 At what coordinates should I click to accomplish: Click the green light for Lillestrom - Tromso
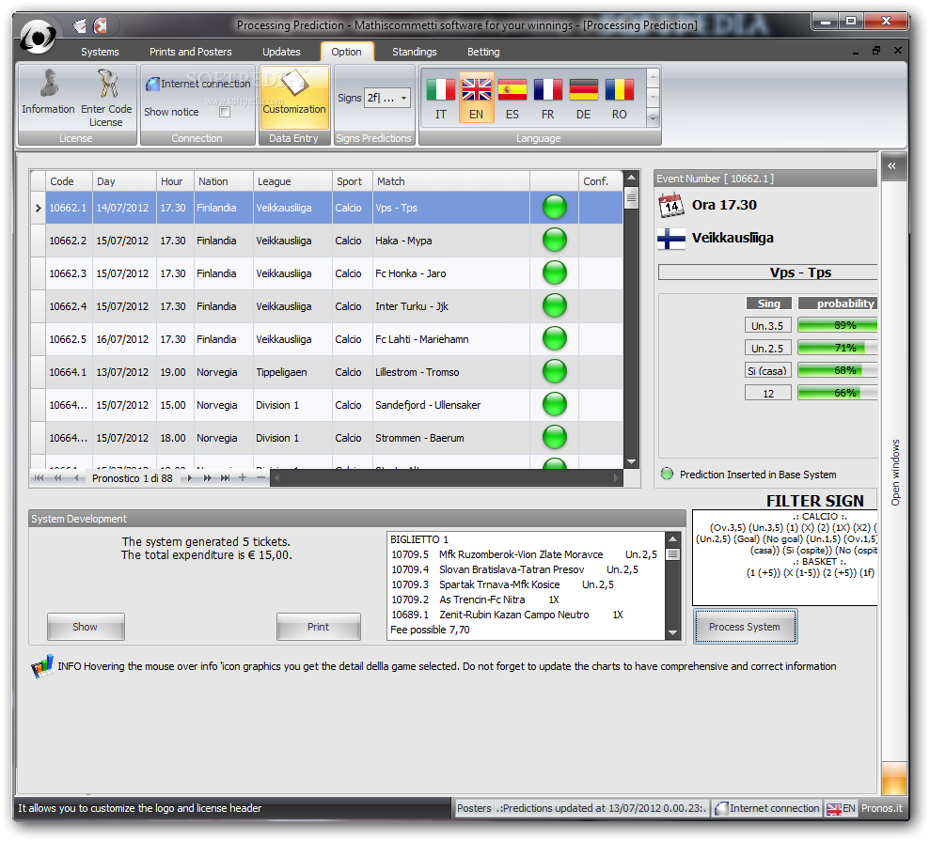[555, 371]
